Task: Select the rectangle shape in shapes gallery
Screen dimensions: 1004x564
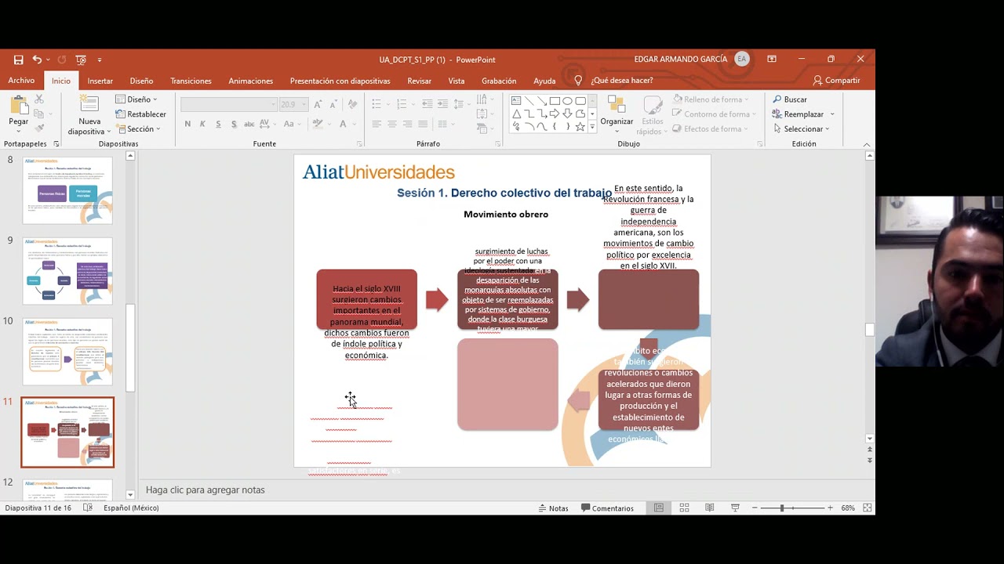Action: click(555, 101)
